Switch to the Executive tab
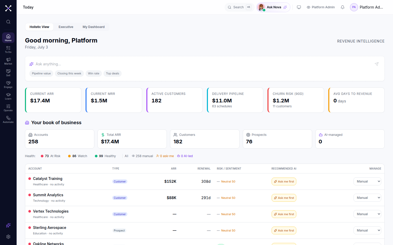This screenshot has height=245, width=393. point(66,27)
